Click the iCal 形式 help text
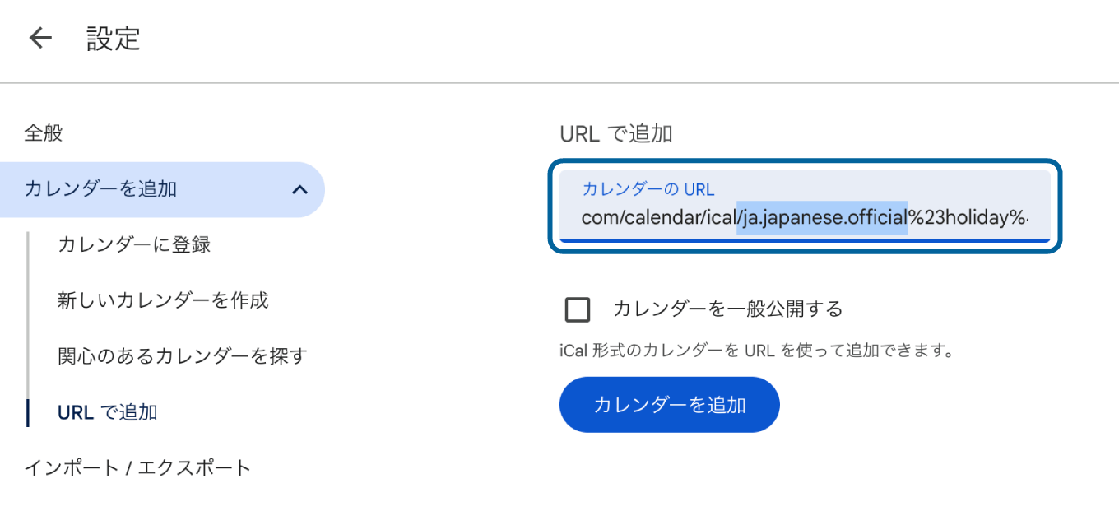Image resolution: width=1119 pixels, height=511 pixels. (x=755, y=351)
